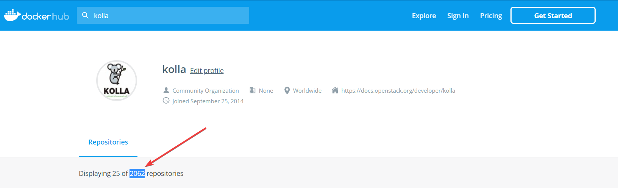
Task: Click the Displaying 25 of text
Action: point(103,174)
